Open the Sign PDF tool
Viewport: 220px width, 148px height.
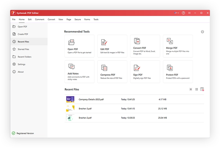point(137,68)
